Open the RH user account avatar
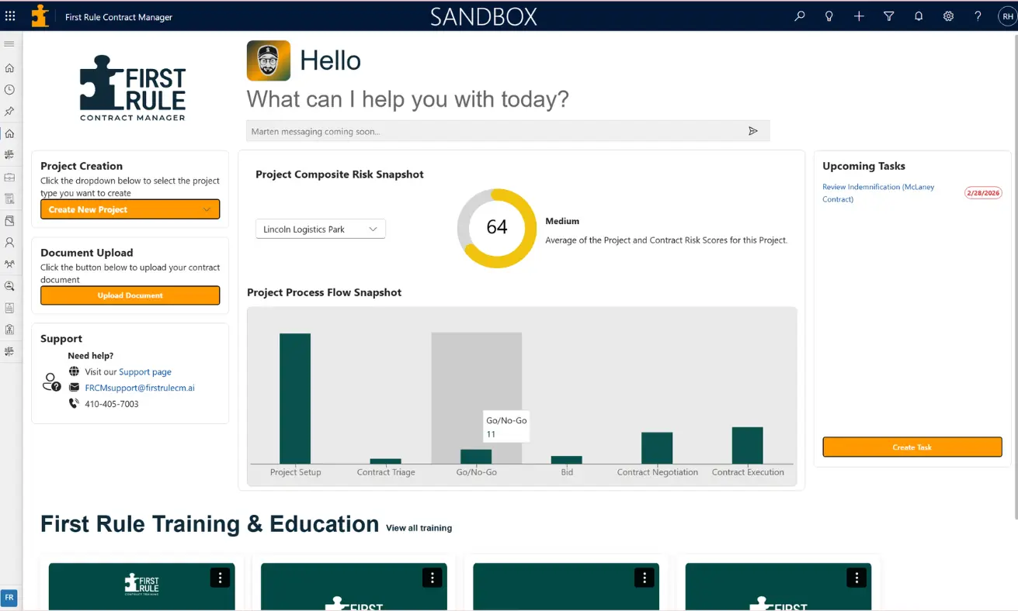The width and height of the screenshot is (1018, 611). pos(1006,16)
